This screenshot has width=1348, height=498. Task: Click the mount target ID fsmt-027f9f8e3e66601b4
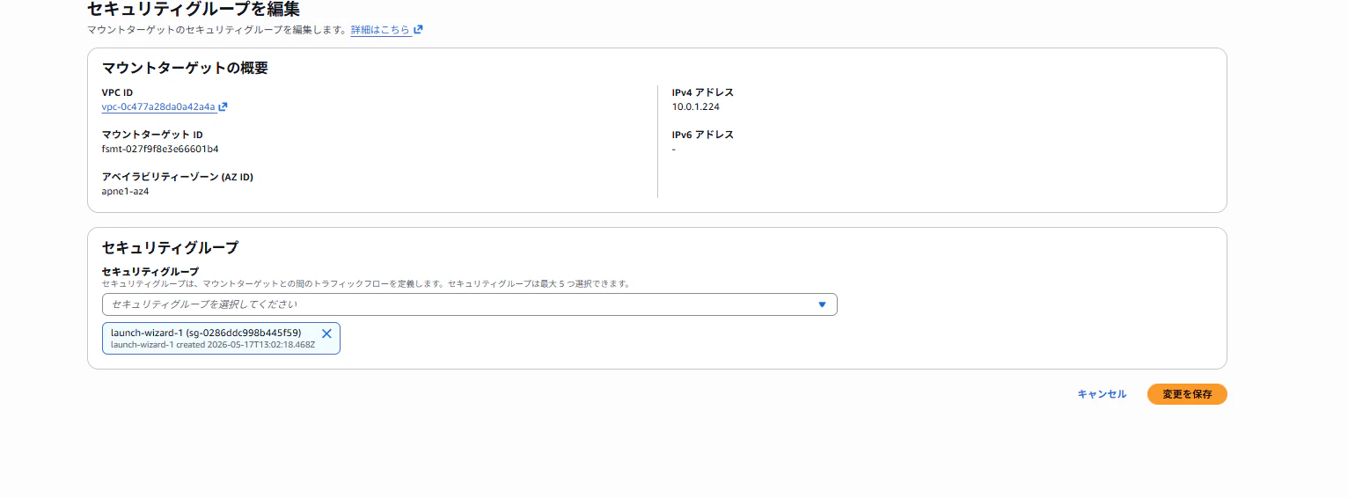(160, 149)
